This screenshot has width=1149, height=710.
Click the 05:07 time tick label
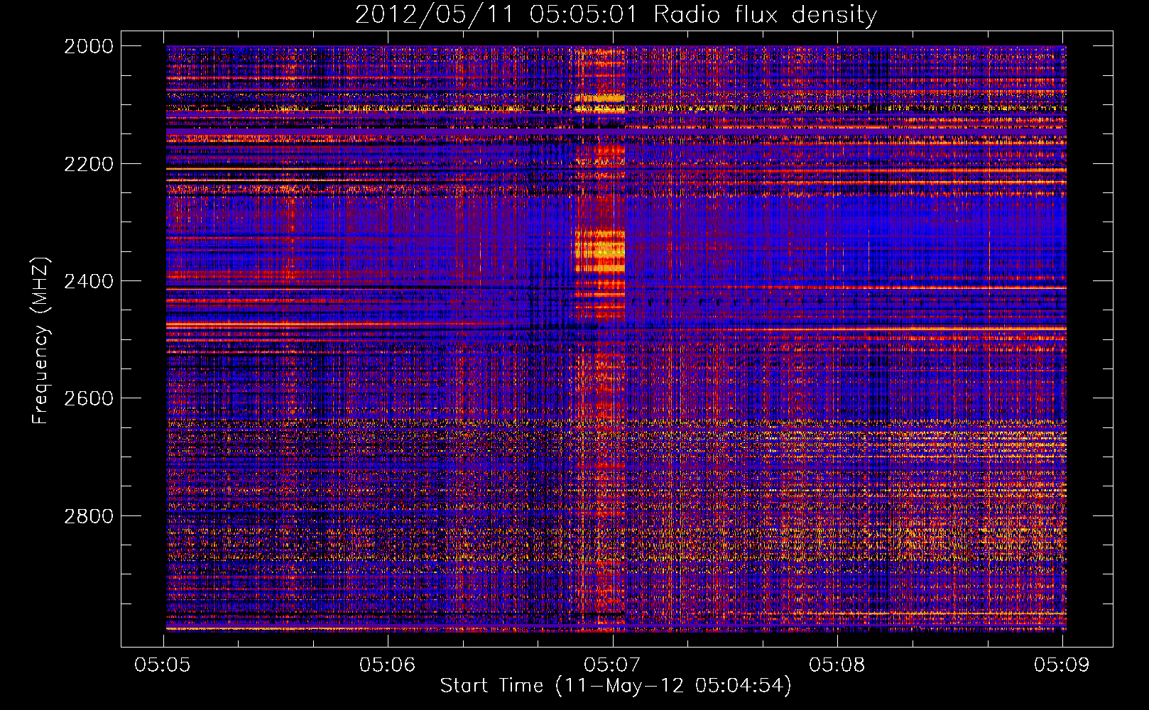612,665
